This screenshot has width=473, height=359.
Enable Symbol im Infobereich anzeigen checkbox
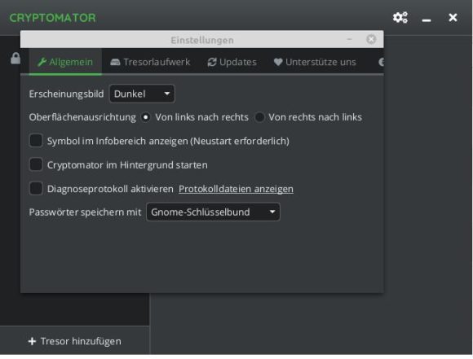click(x=36, y=141)
